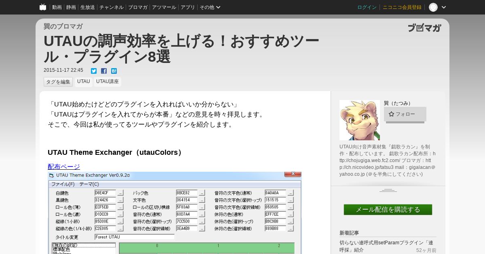Click the 音符の色(通常) value 60D7A4
Image resolution: width=485 pixels, height=254 pixels.
click(x=187, y=214)
